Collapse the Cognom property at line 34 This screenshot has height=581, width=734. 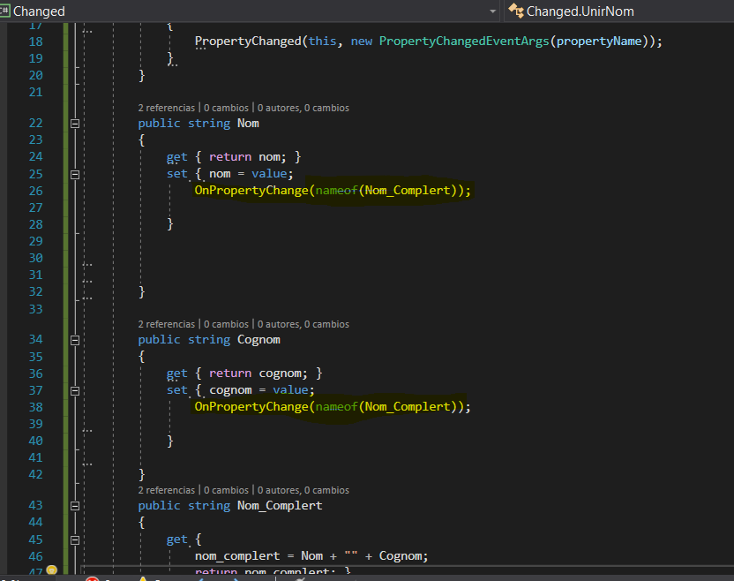(75, 340)
